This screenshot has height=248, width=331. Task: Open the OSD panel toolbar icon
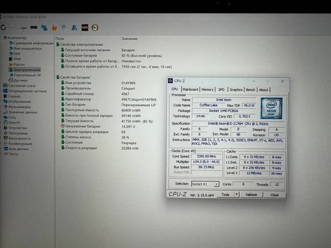(85, 28)
